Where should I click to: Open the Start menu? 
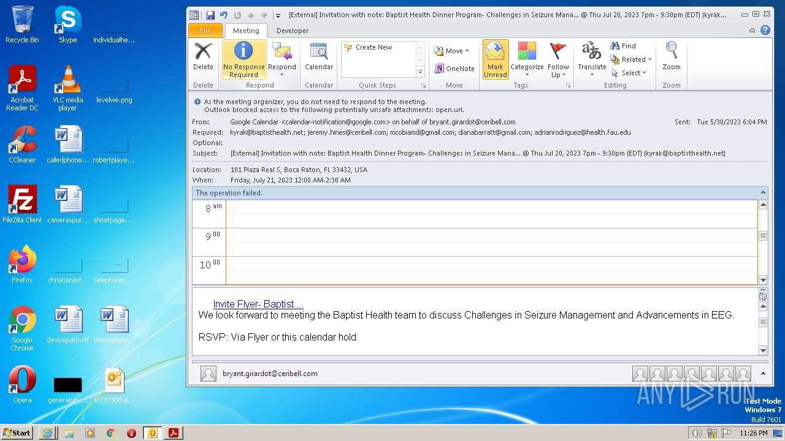(x=17, y=433)
